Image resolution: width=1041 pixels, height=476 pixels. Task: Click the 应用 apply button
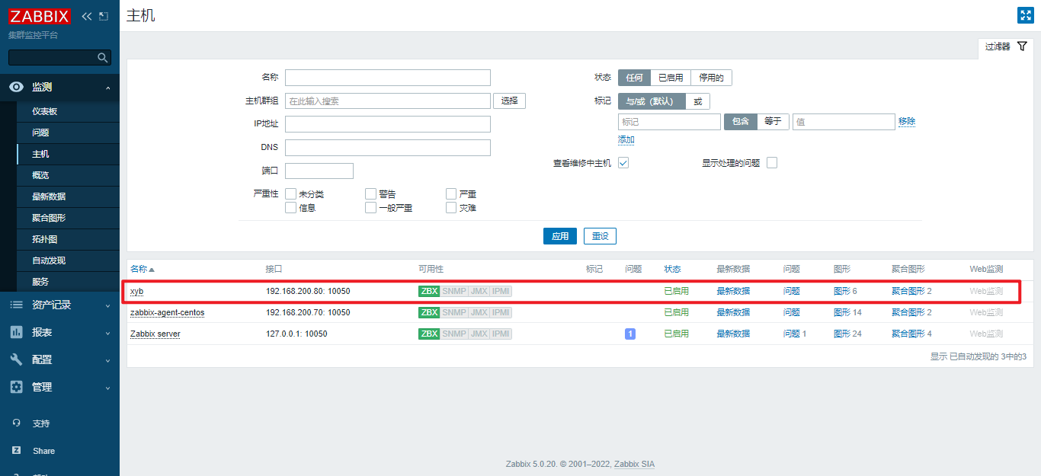point(560,236)
